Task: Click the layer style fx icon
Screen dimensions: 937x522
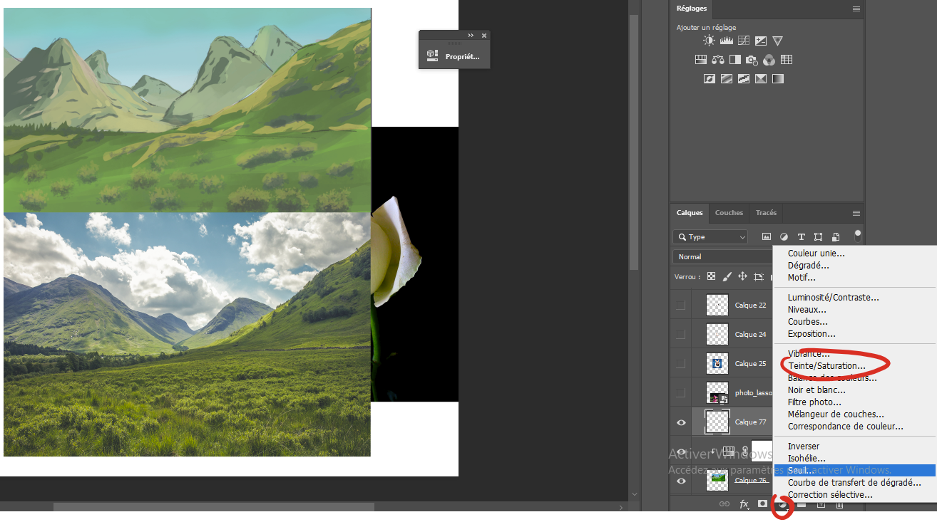Action: coord(744,503)
